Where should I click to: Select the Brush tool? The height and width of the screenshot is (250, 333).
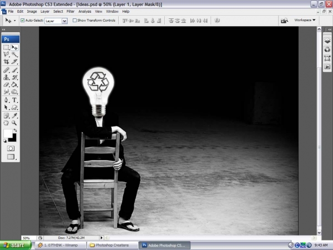(x=14, y=70)
